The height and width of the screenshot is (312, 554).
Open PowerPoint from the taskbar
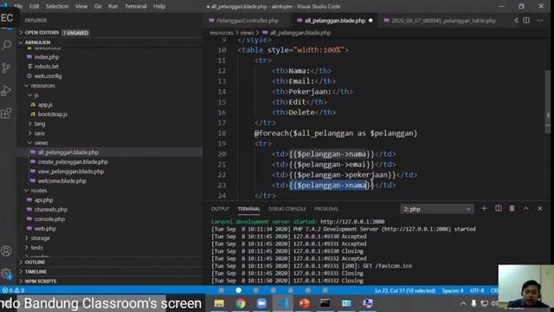pyautogui.click(x=304, y=303)
